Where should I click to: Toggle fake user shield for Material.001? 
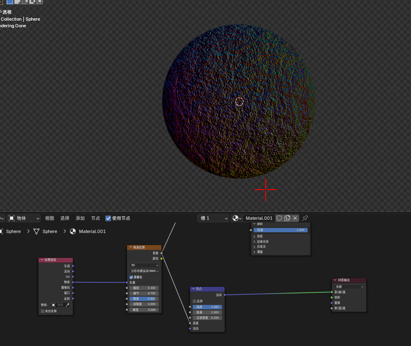(x=279, y=218)
